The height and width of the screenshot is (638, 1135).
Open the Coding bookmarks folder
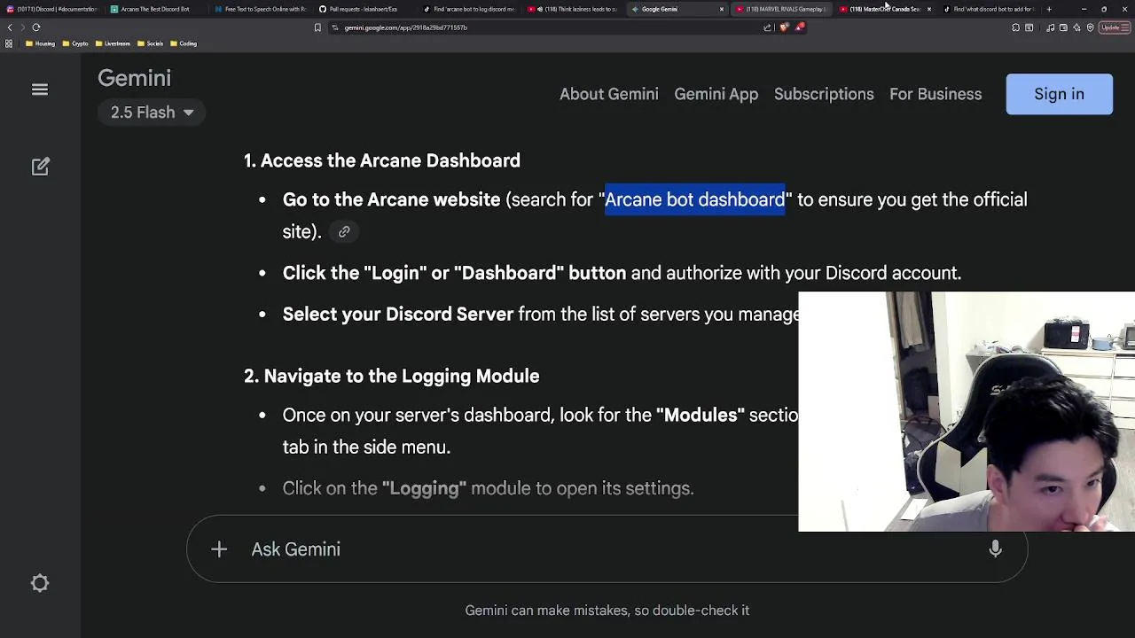184,43
